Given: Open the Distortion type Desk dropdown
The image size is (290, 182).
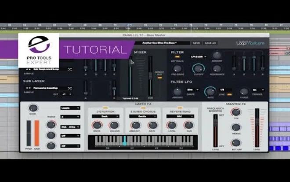Looking at the screenshot, I should coord(105,117).
